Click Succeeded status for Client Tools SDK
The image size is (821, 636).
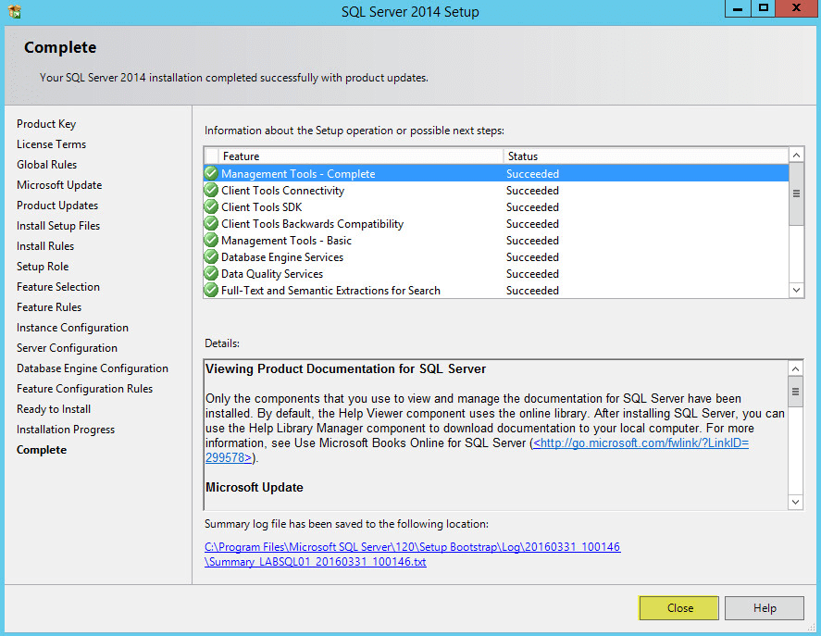point(532,207)
